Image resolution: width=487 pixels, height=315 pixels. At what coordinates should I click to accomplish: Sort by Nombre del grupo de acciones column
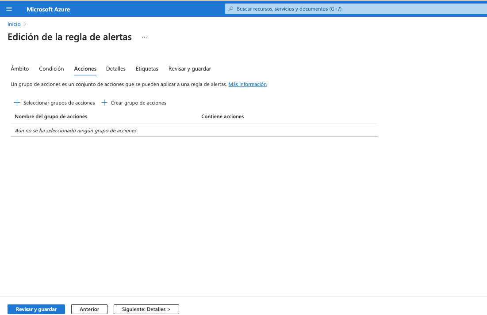point(51,116)
